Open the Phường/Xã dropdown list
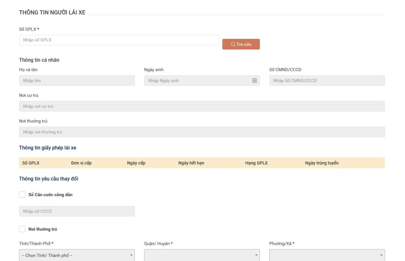This screenshot has width=405, height=261. pos(327,255)
